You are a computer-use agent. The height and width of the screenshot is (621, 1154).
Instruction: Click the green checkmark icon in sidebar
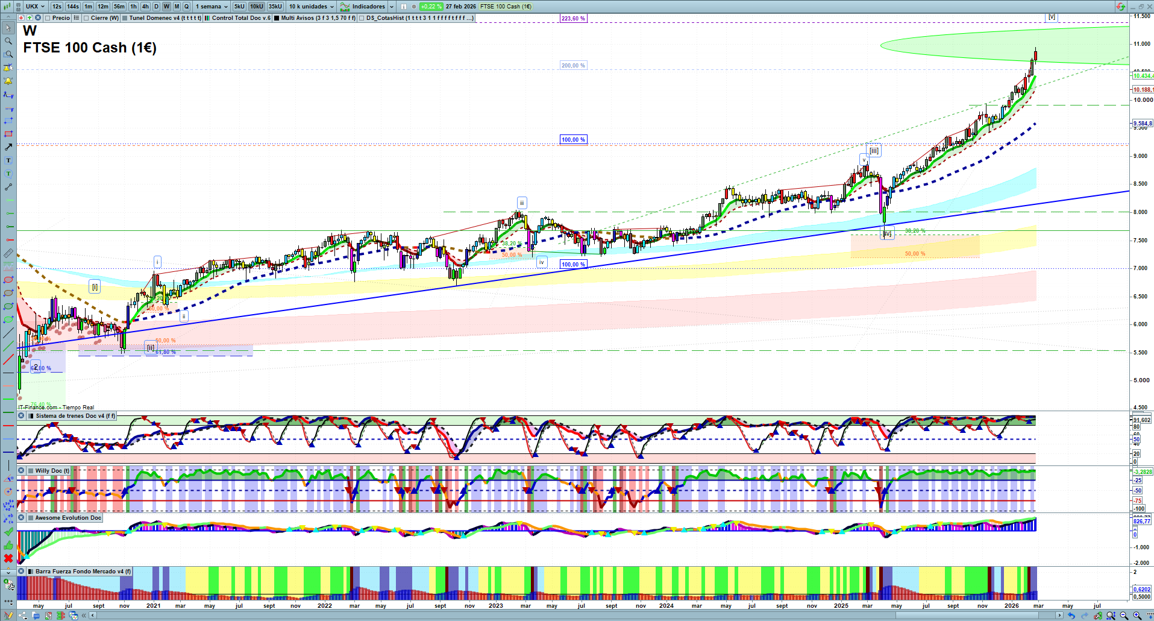(8, 532)
